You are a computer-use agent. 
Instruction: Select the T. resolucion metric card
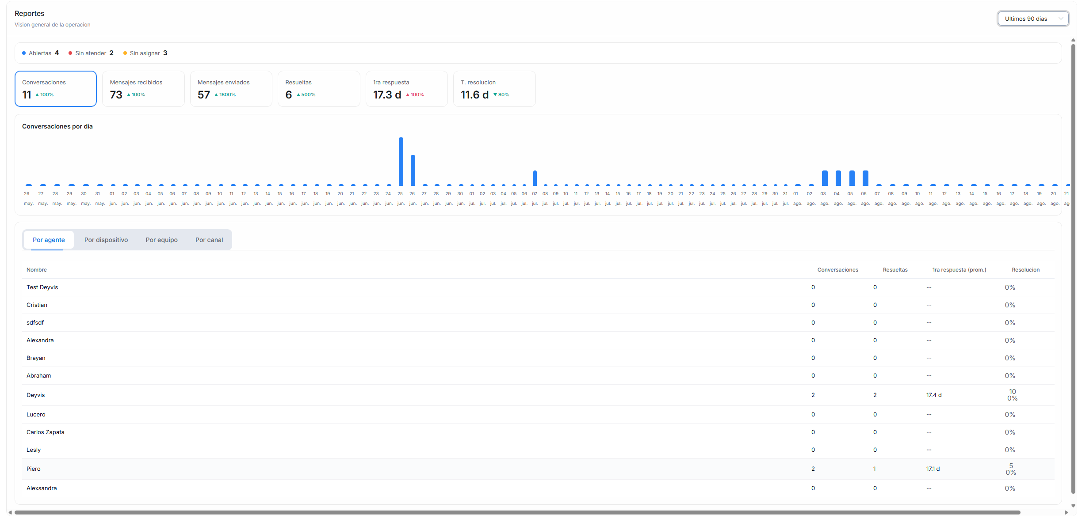click(x=494, y=89)
